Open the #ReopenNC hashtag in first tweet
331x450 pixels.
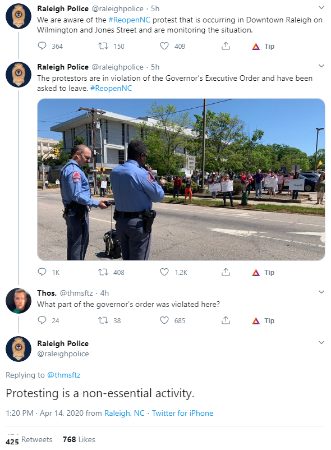pyautogui.click(x=130, y=20)
